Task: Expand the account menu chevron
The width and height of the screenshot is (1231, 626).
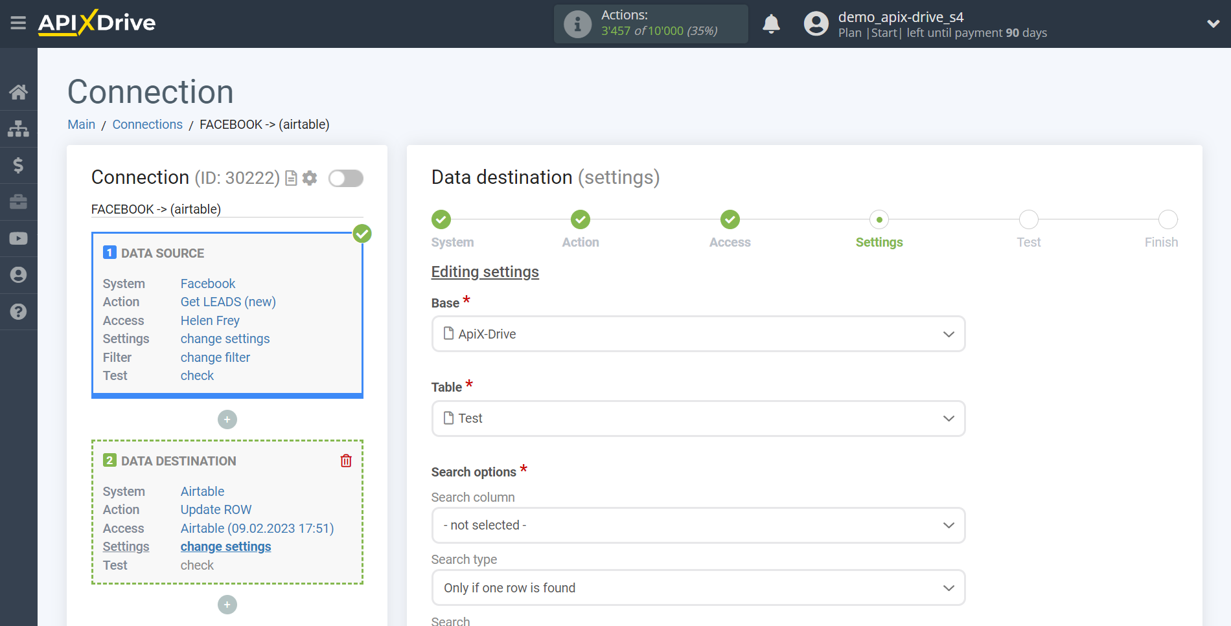Action: coord(1213,24)
